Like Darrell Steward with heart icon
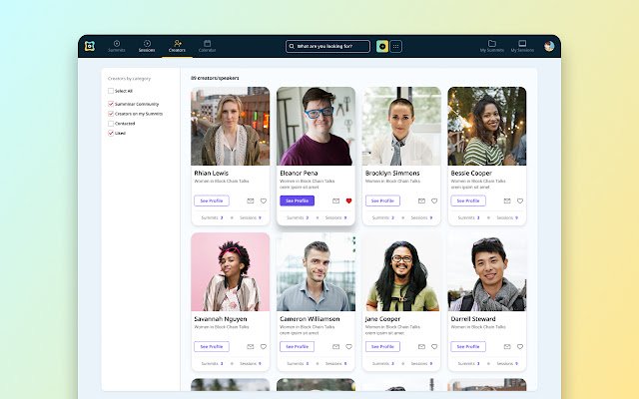This screenshot has height=399, width=639. [520, 346]
